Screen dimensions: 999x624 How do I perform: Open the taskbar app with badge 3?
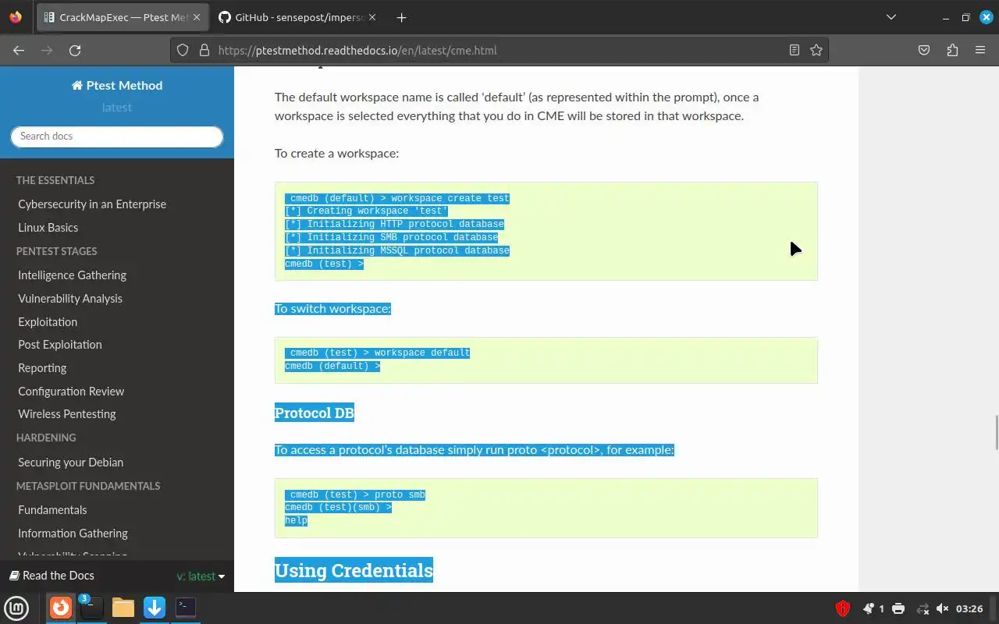tap(92, 608)
